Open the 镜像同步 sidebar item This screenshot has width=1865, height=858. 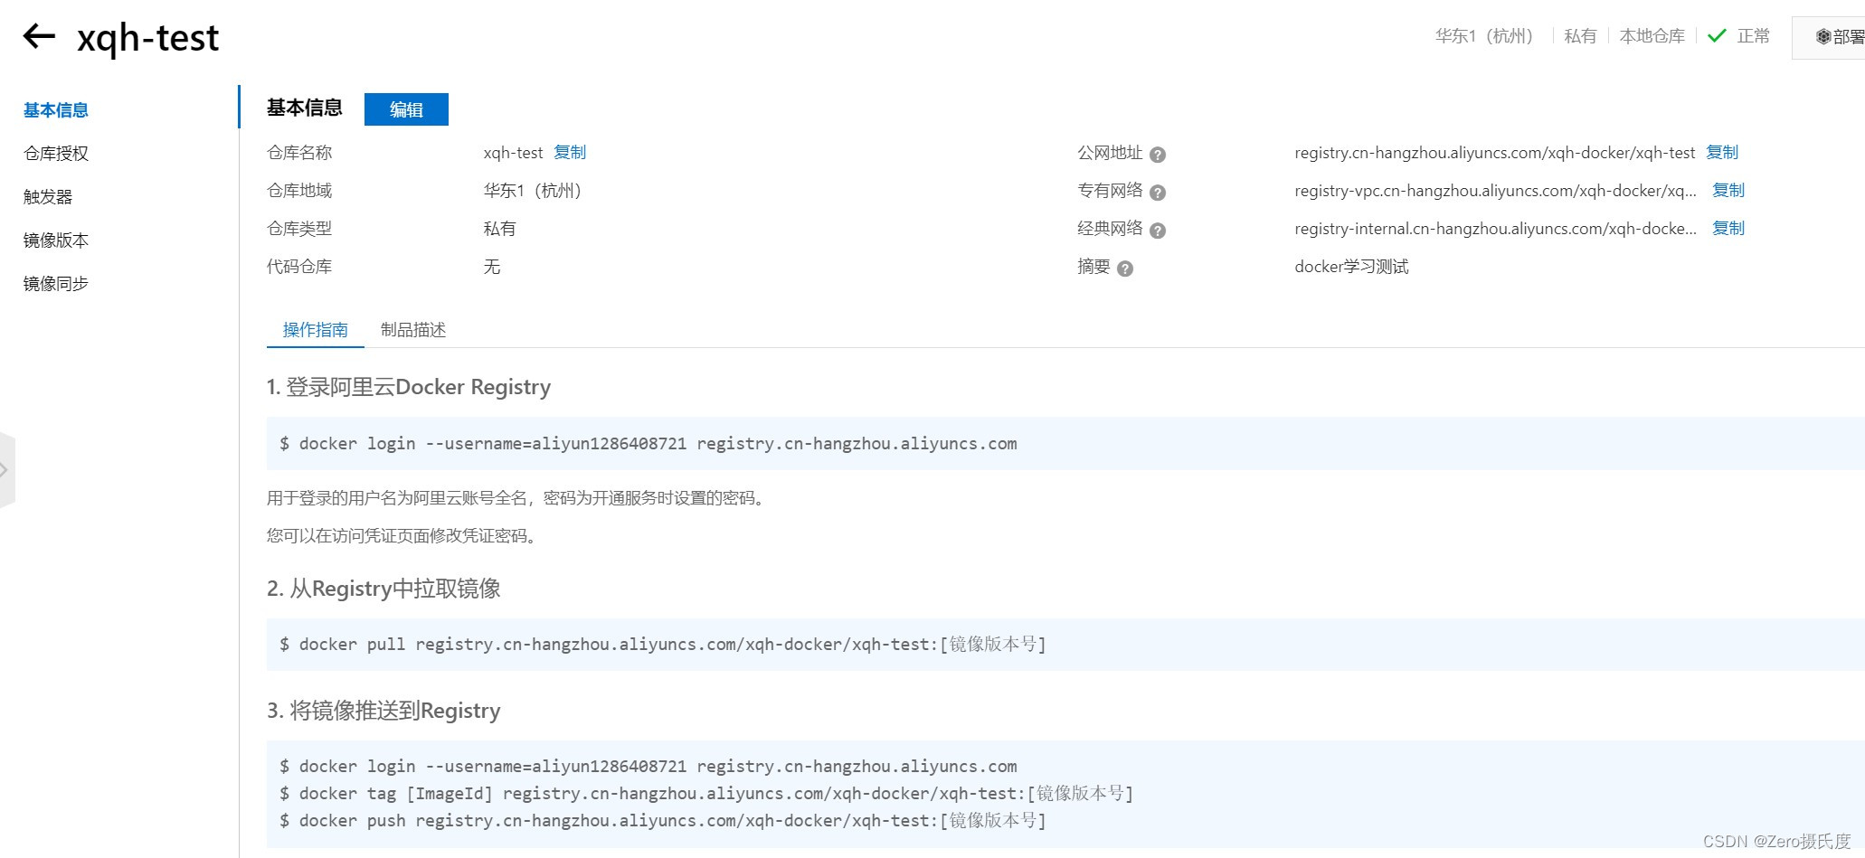tap(56, 284)
